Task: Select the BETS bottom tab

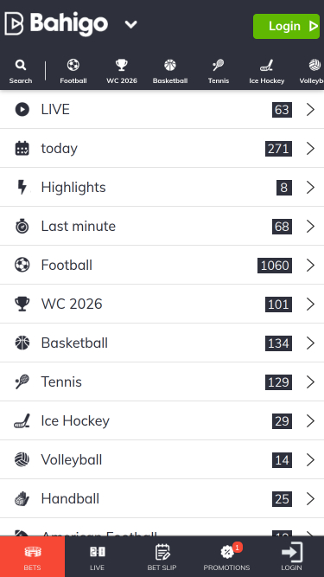Action: tap(32, 556)
